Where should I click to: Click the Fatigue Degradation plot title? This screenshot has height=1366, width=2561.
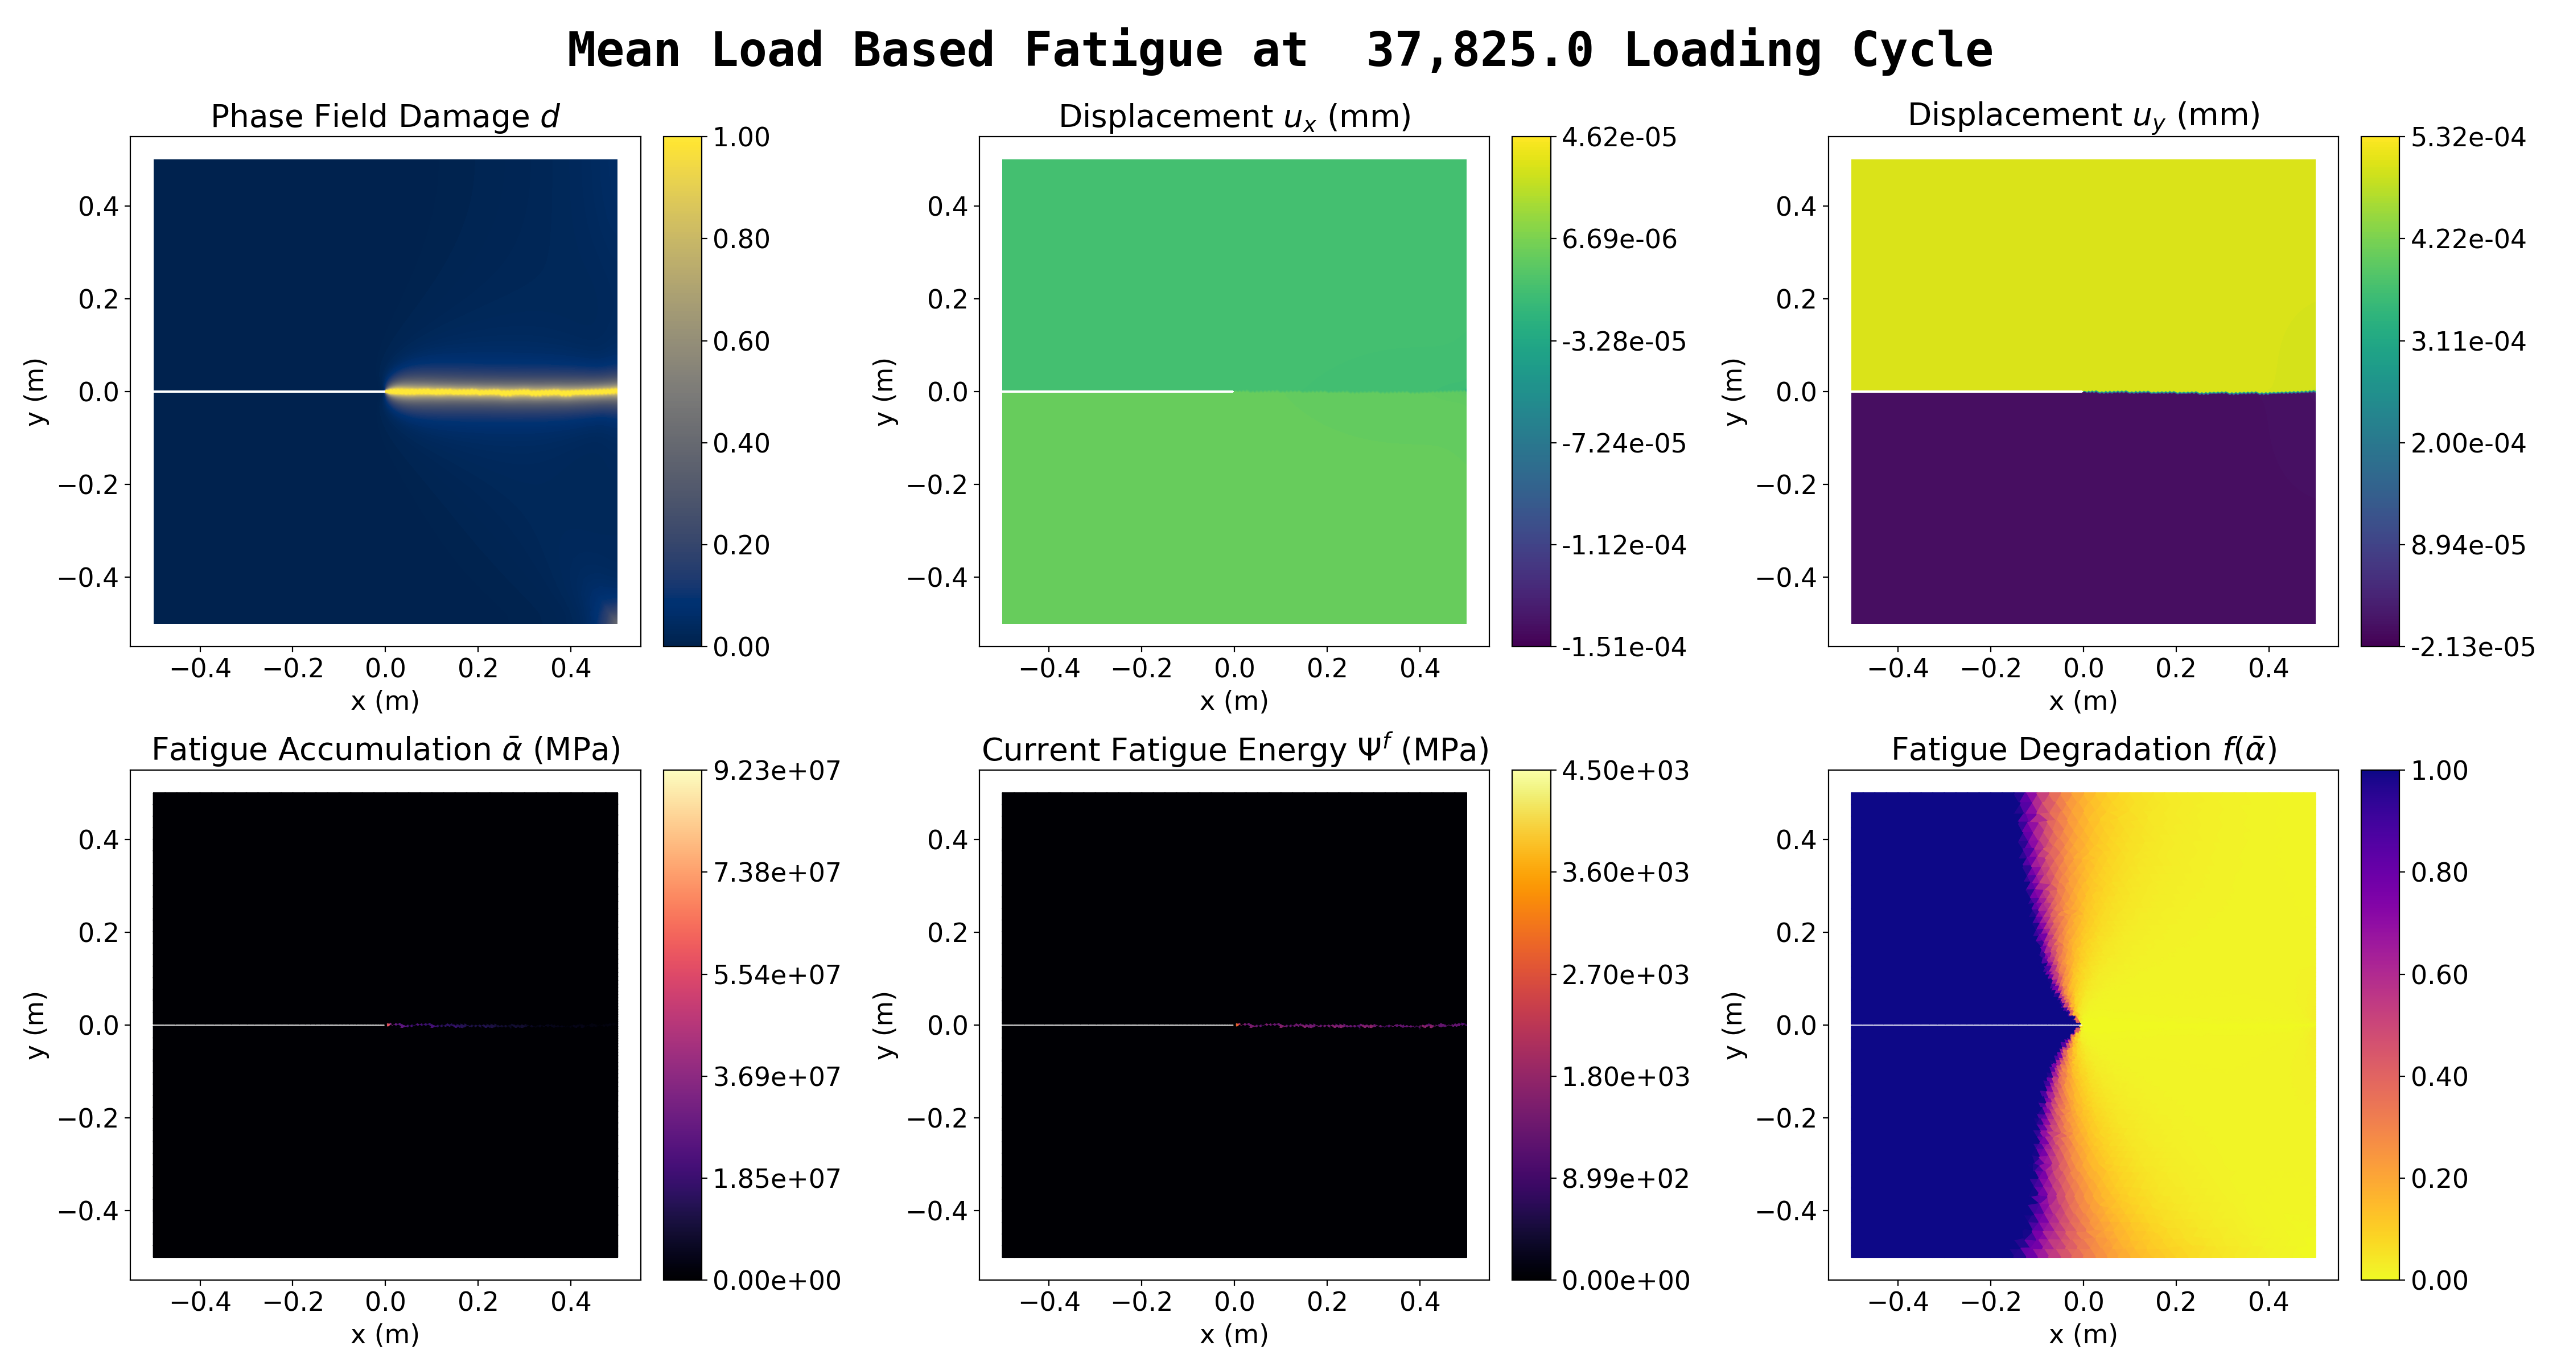click(x=2083, y=750)
